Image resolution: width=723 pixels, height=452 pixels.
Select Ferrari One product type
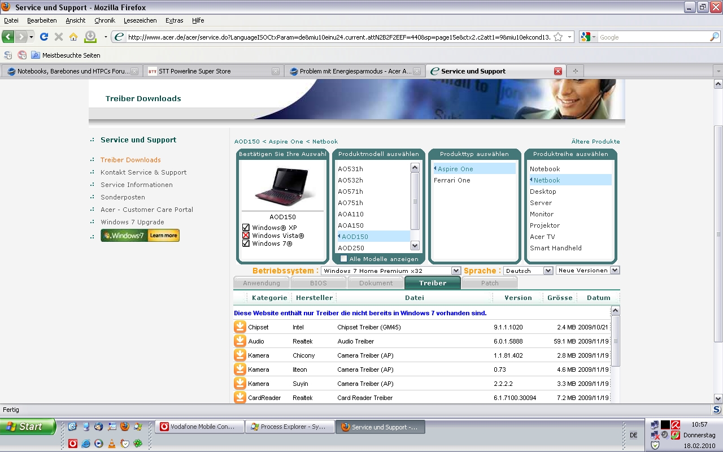(452, 180)
